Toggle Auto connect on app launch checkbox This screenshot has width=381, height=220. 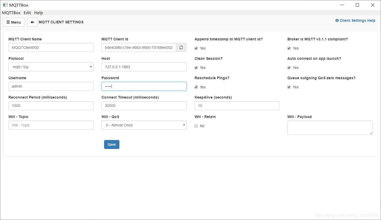click(289, 68)
